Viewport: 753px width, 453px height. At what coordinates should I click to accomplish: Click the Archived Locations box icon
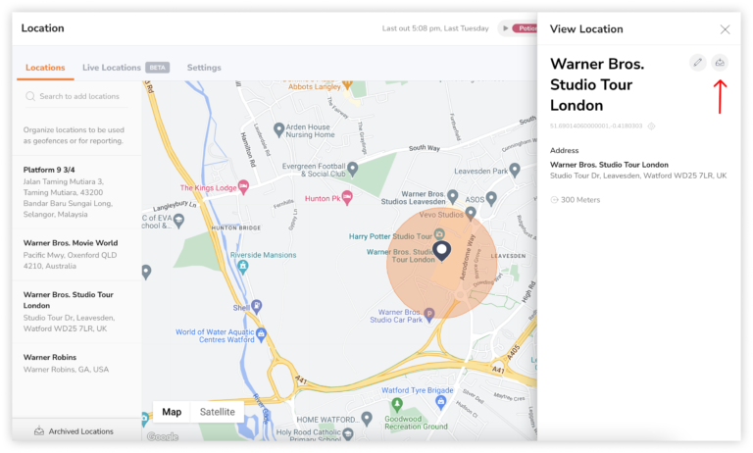(x=39, y=430)
